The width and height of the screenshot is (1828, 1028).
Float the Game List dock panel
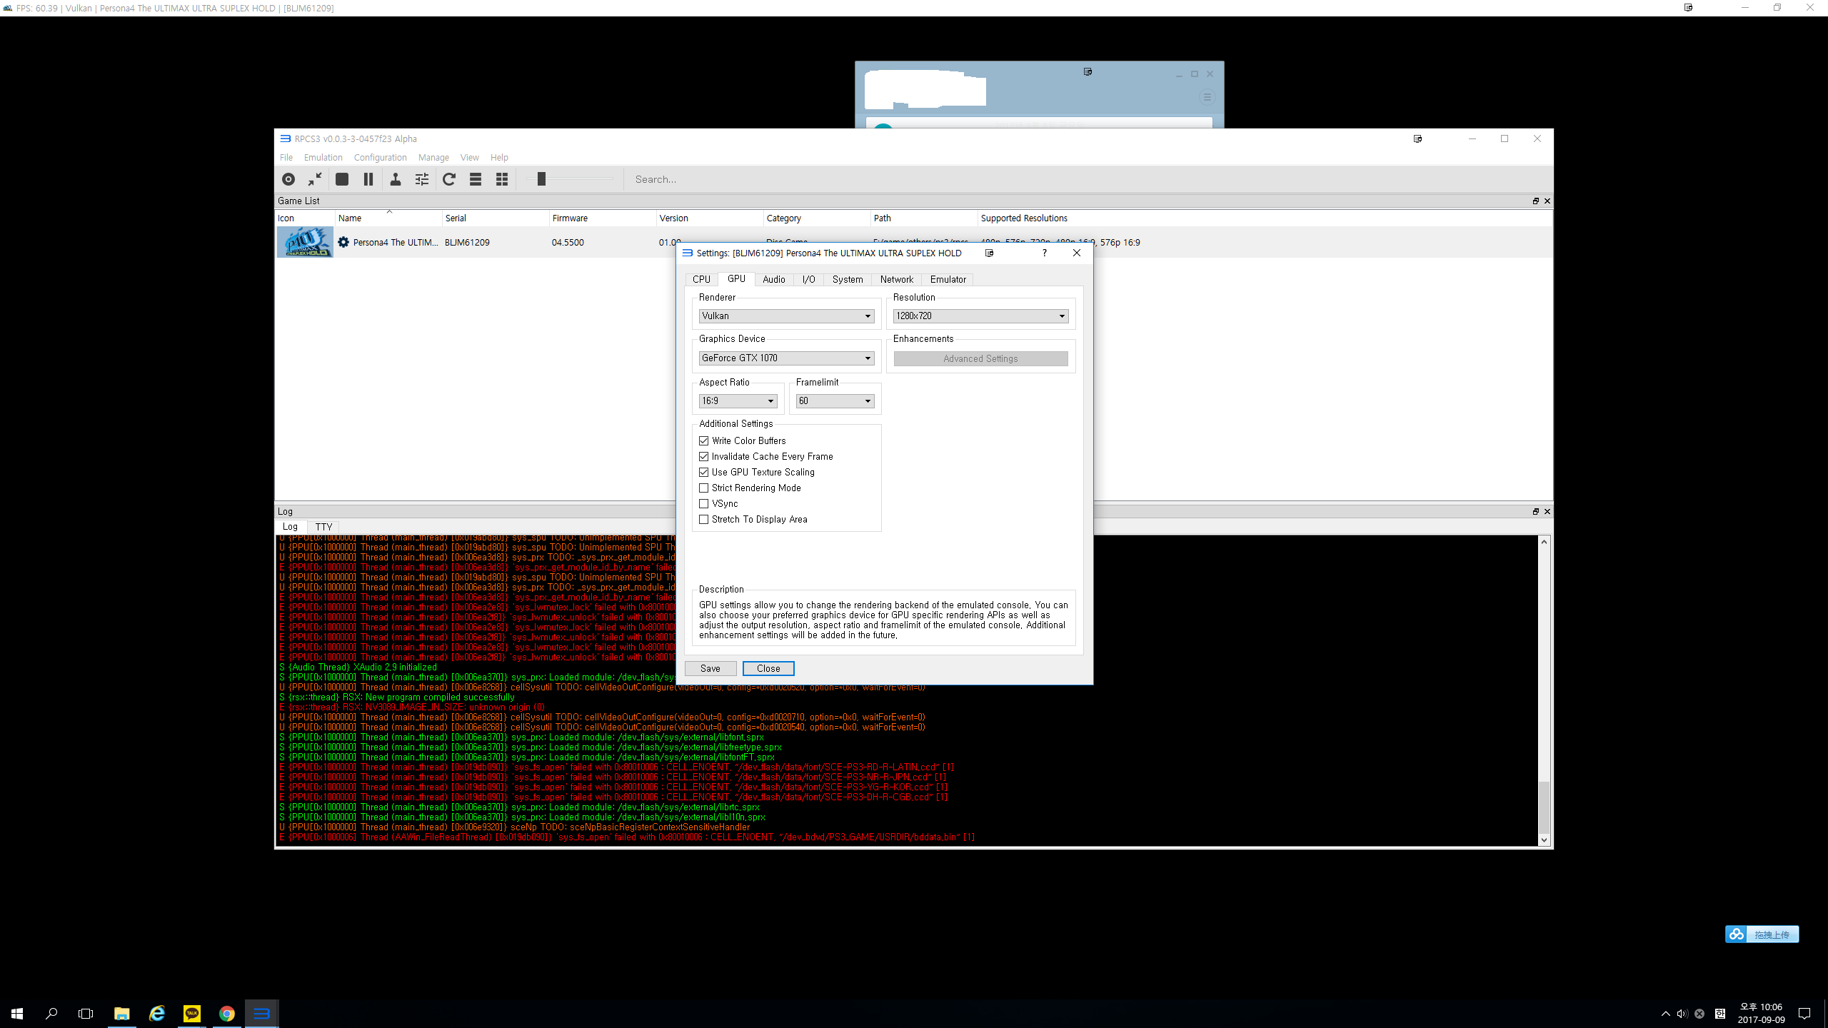[1536, 201]
